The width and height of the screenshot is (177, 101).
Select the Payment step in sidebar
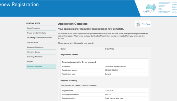(30, 61)
